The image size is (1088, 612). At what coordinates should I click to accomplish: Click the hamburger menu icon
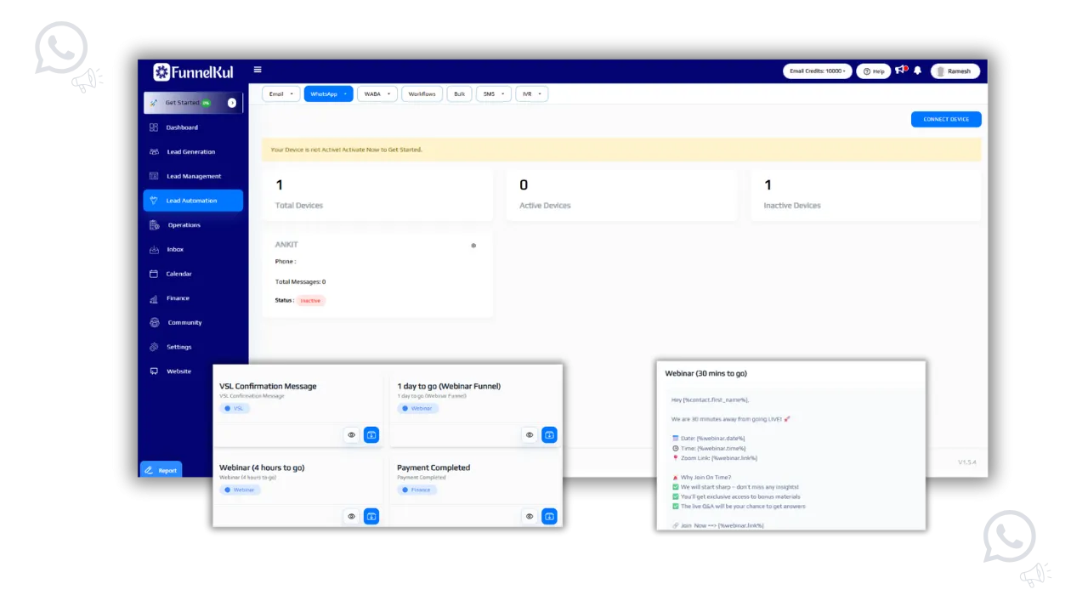click(x=258, y=71)
